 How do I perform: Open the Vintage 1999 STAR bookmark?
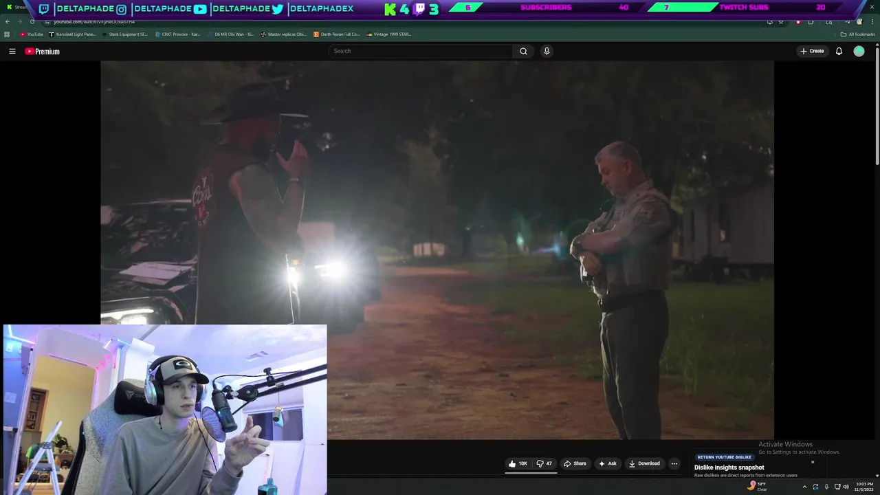tap(388, 34)
